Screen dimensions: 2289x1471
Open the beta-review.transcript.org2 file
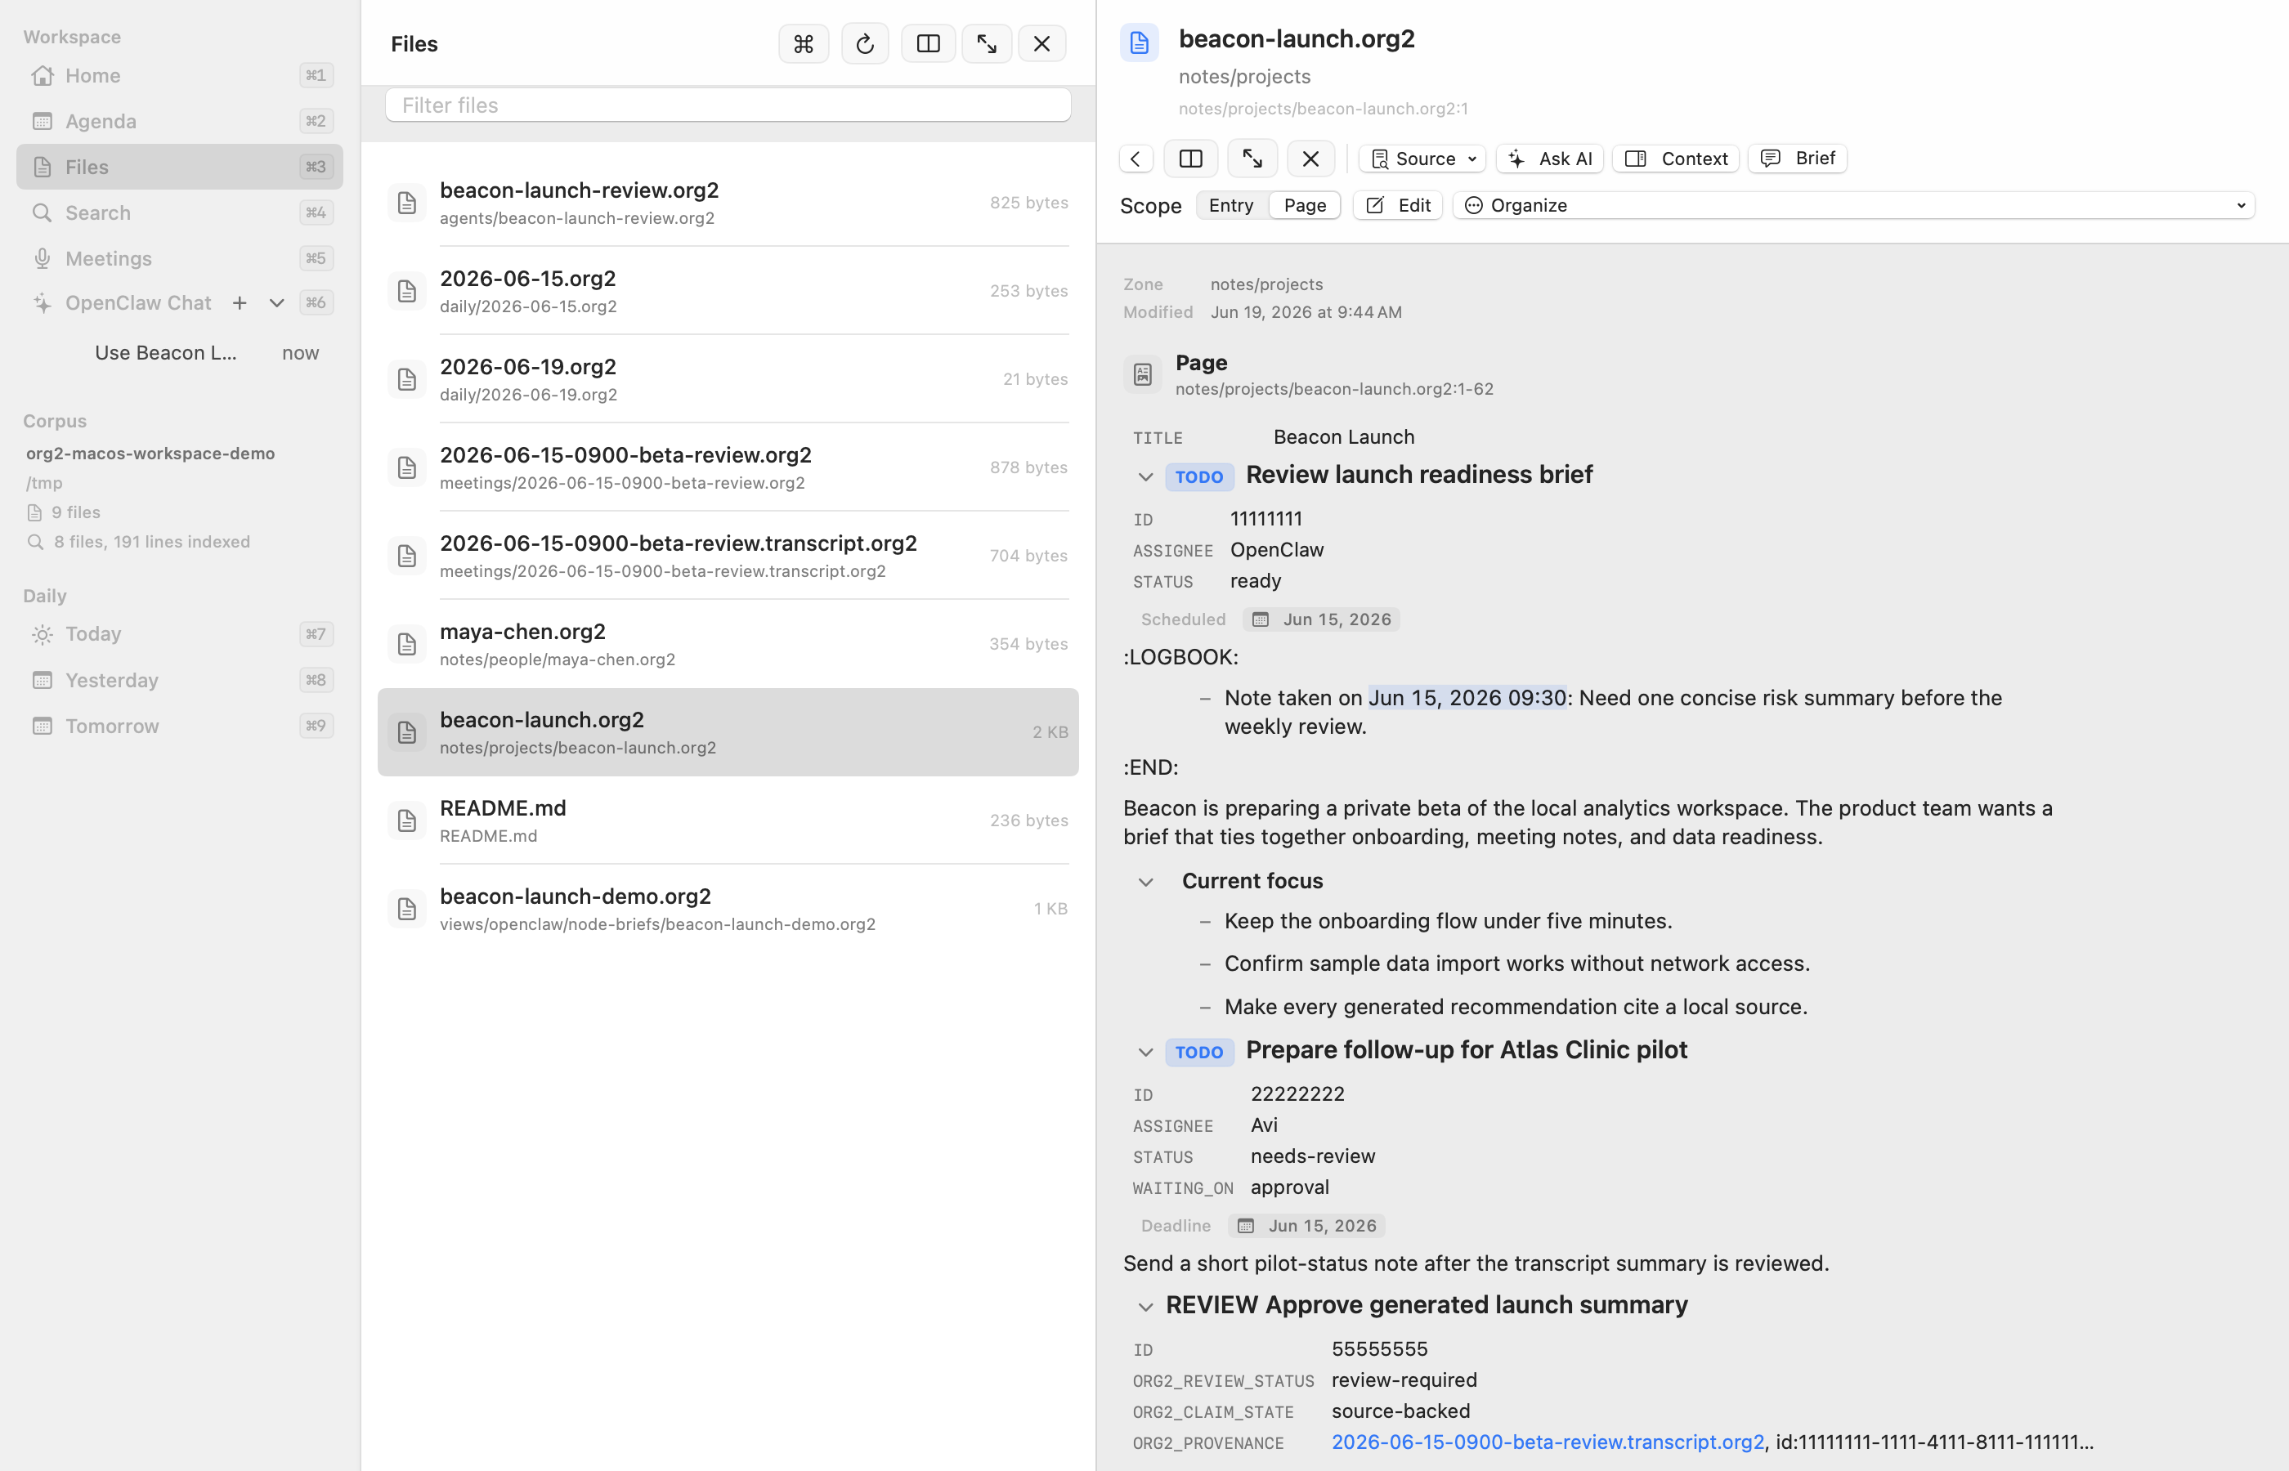click(728, 556)
